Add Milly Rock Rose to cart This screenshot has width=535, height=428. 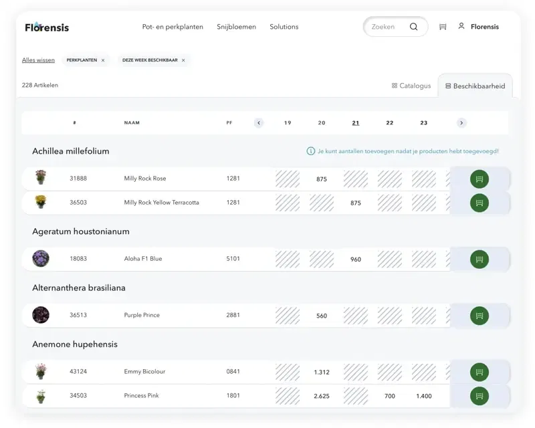[x=479, y=179]
